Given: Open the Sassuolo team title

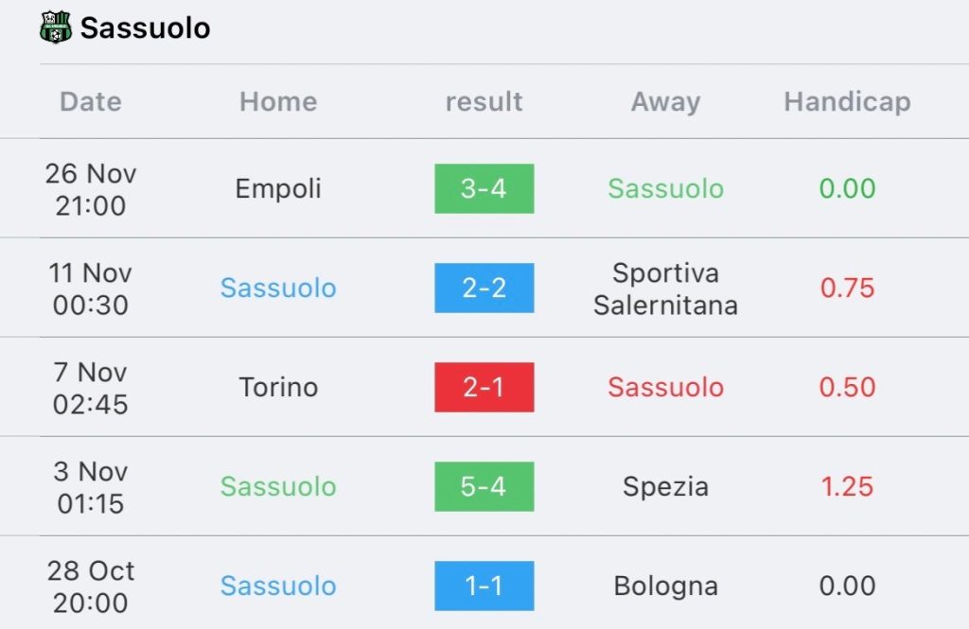Looking at the screenshot, I should [x=145, y=27].
